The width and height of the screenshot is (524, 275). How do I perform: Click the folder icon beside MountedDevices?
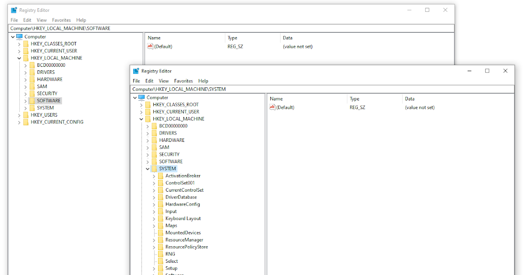point(161,232)
